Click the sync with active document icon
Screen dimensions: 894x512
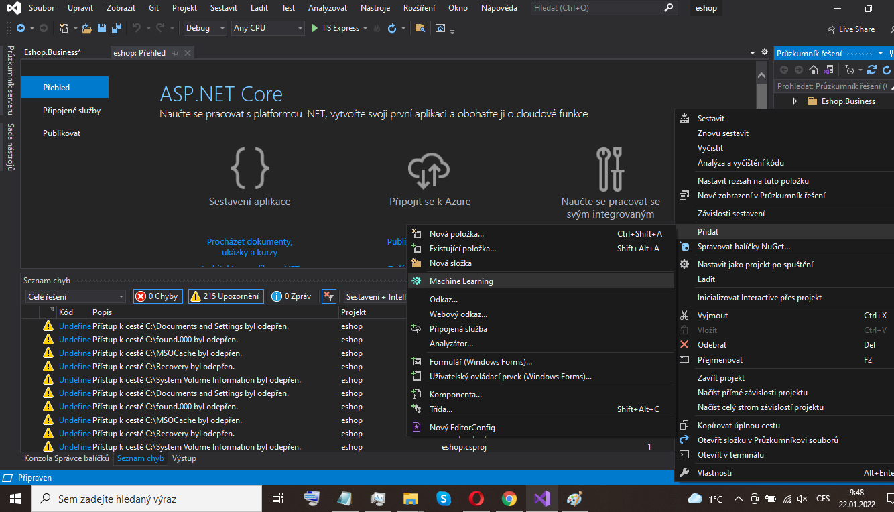coord(872,70)
